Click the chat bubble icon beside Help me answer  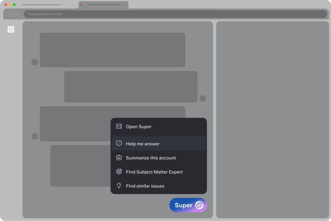[119, 143]
